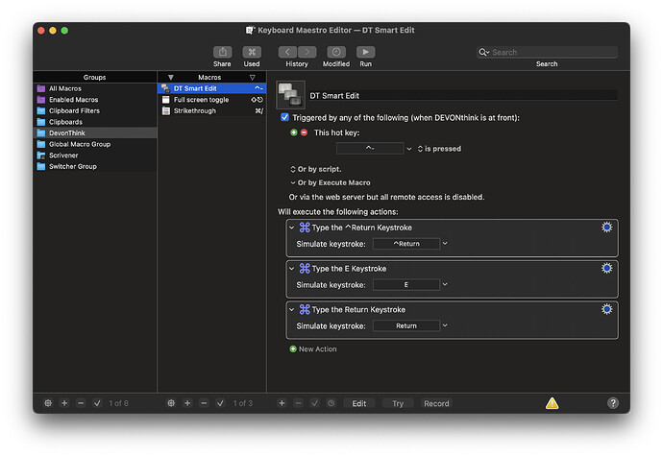663x456 pixels.
Task: Open dropdown next to Return keystroke field
Action: (445, 325)
